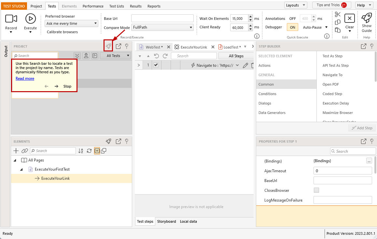The width and height of the screenshot is (377, 239).
Task: Click the Execute play icon
Action: click(x=31, y=19)
